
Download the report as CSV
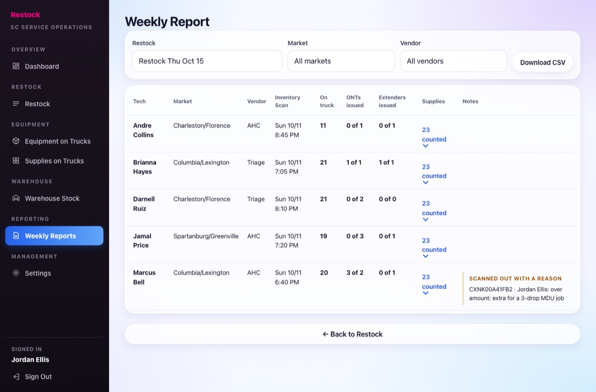pos(542,63)
